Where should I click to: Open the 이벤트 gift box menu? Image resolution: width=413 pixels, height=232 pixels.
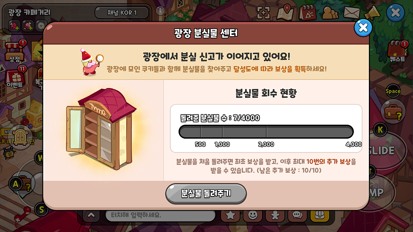point(15,77)
